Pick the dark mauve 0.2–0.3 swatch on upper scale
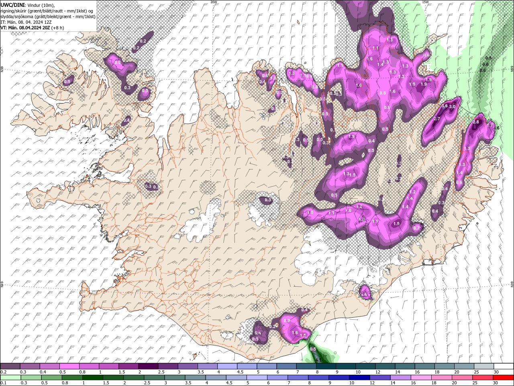Screen dimensions: 514x386 tap(10, 366)
